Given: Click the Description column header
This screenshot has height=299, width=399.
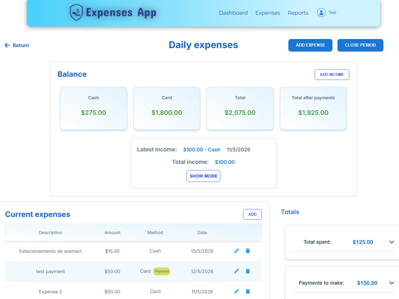Looking at the screenshot, I should click(x=50, y=232).
